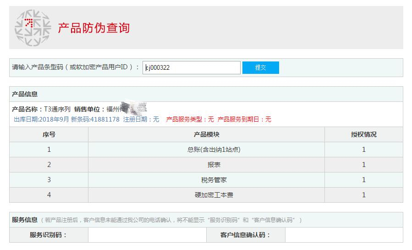
Task: Click the 产品模块 column header
Action: pos(207,134)
